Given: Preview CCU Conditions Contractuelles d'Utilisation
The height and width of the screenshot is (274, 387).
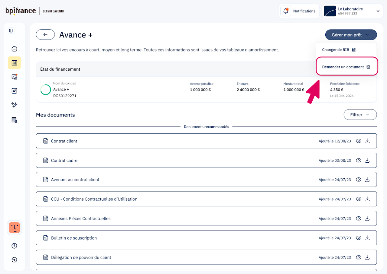Looking at the screenshot, I should 359,199.
